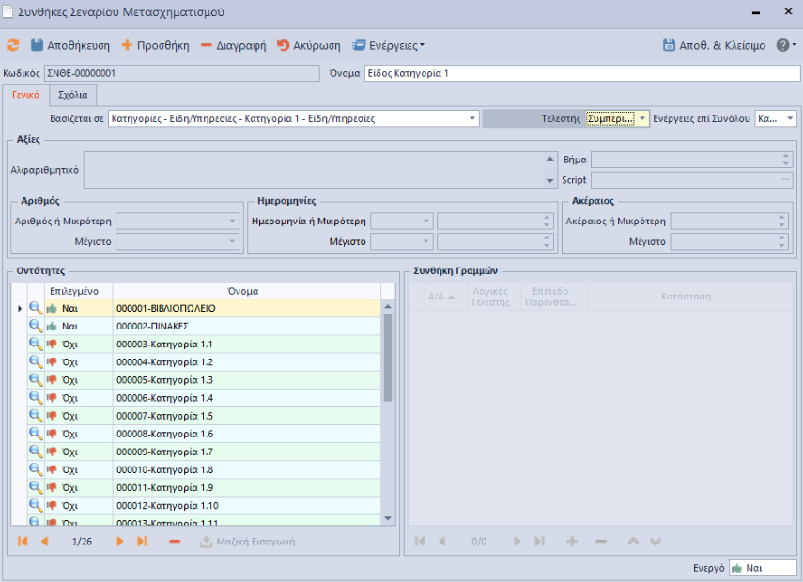Click the red minus delete icon under Οντότητες
Screen dimensions: 803x582
coord(175,541)
